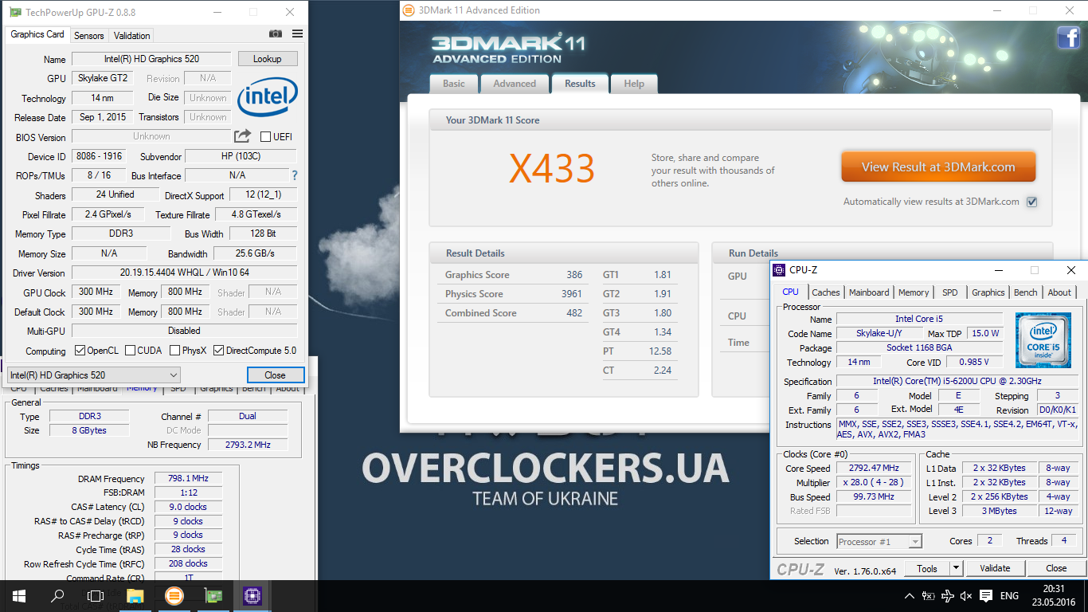Screen dimensions: 1088x612
Task: Toggle the OpenCL checkbox
Action: [80, 351]
